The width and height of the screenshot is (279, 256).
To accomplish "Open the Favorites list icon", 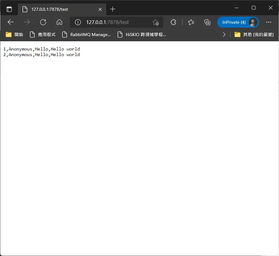I will pyautogui.click(x=191, y=22).
